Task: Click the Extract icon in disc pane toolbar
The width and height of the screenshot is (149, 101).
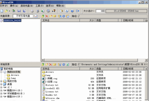Action: (x=60, y=16)
